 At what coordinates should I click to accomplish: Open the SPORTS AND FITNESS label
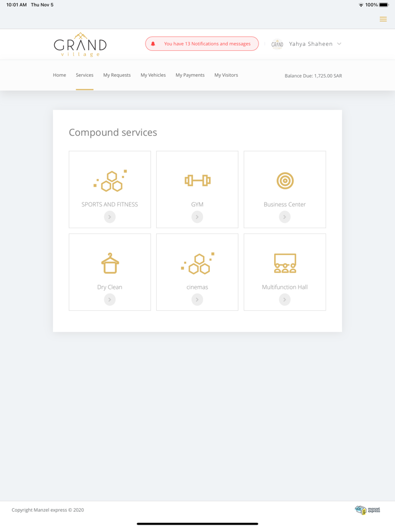(x=109, y=205)
